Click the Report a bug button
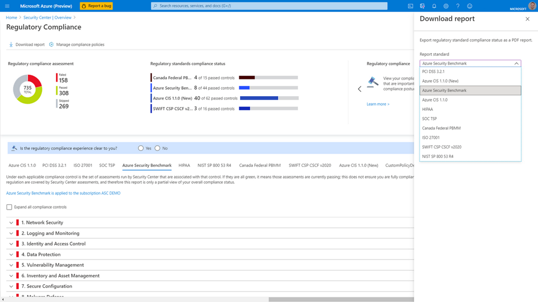 click(96, 6)
